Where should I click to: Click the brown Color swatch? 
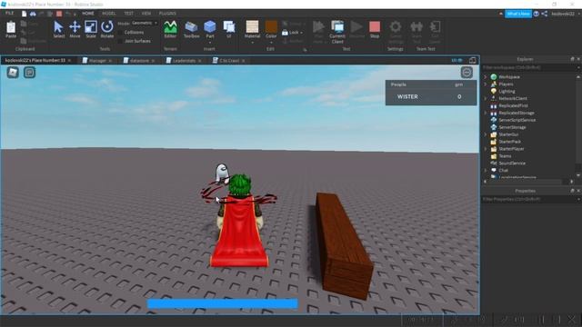tap(271, 27)
